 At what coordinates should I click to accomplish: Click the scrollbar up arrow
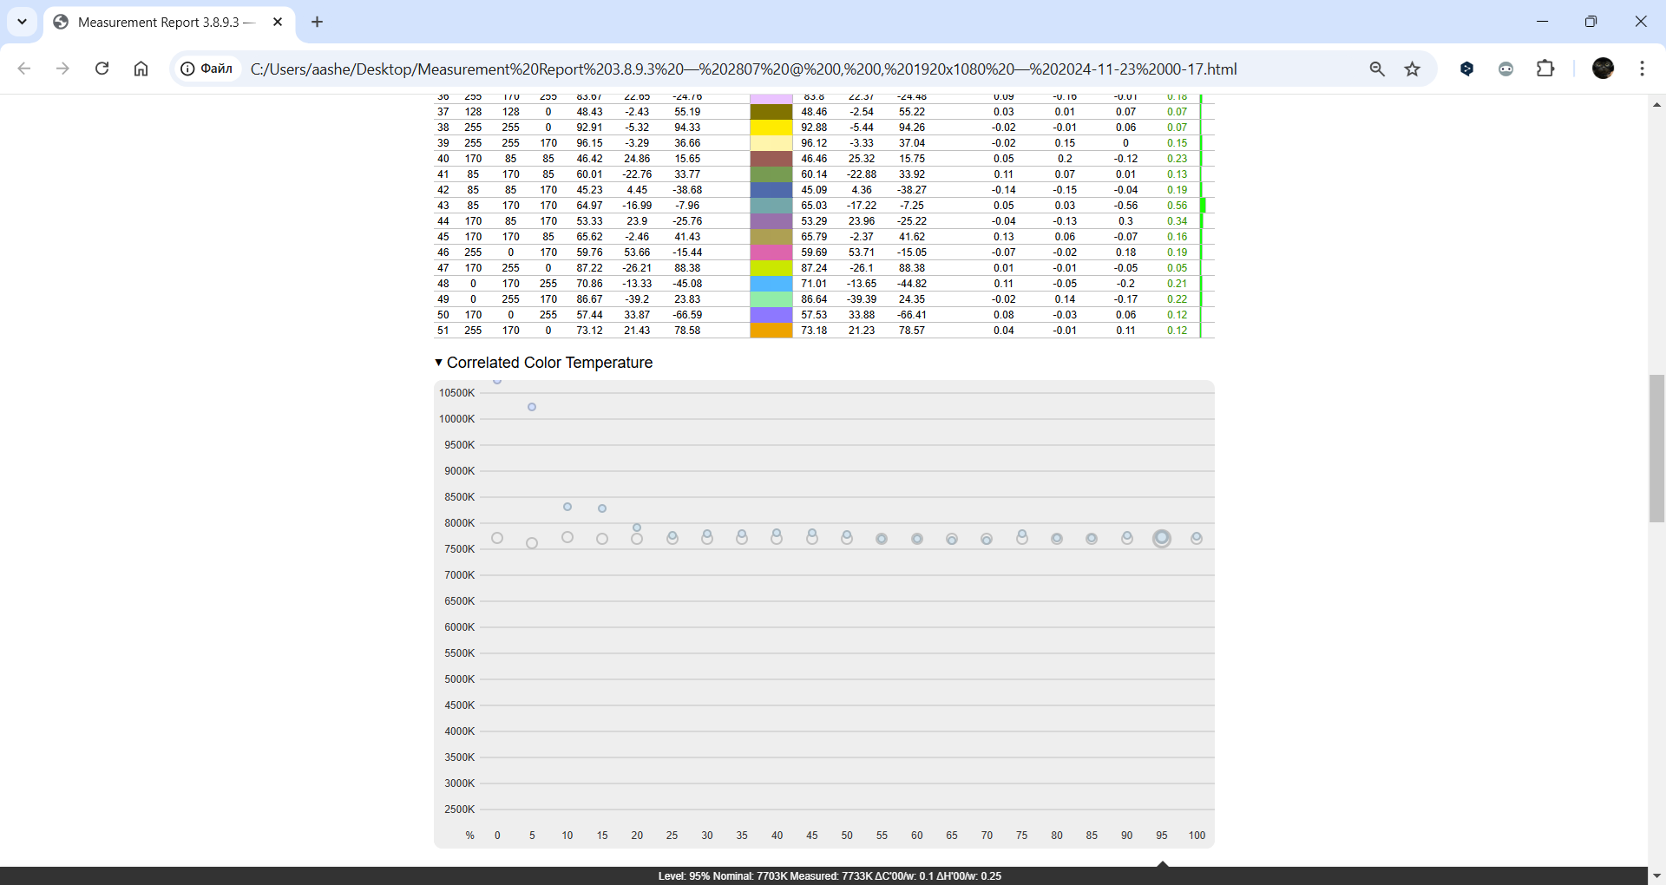click(1656, 104)
